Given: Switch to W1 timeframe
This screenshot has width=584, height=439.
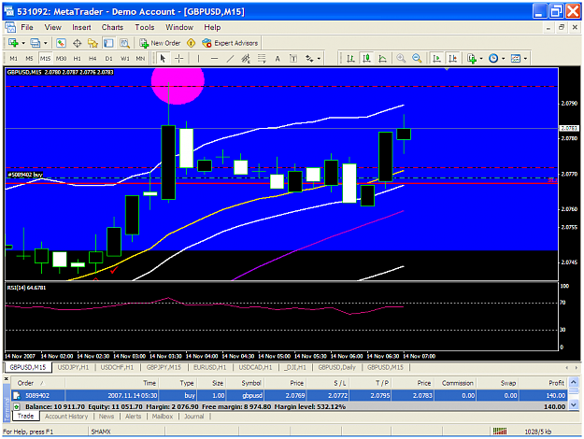Looking at the screenshot, I should [124, 59].
